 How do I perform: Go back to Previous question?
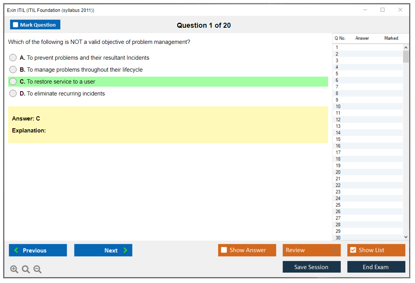(38, 250)
